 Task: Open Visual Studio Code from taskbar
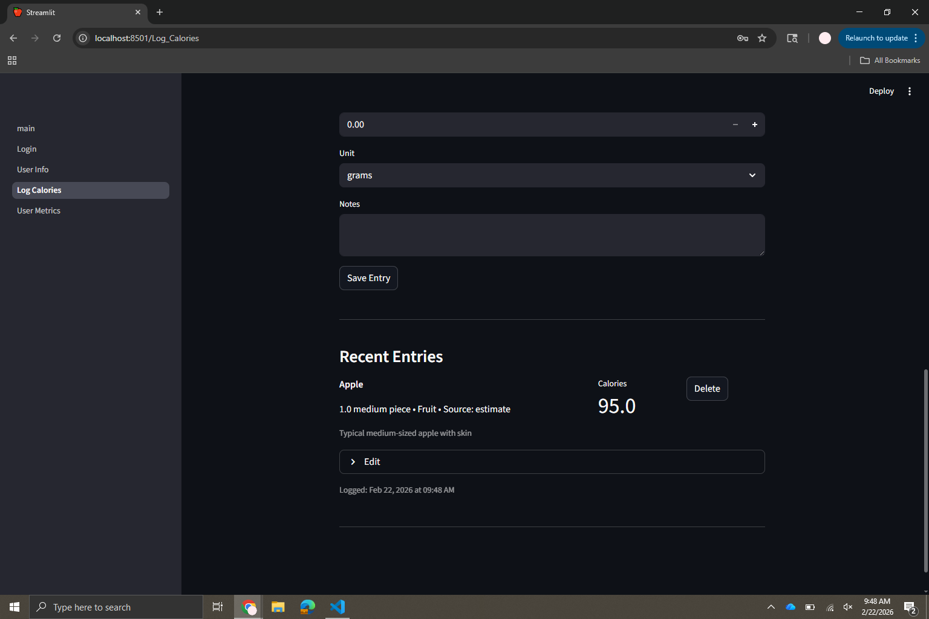(x=337, y=607)
